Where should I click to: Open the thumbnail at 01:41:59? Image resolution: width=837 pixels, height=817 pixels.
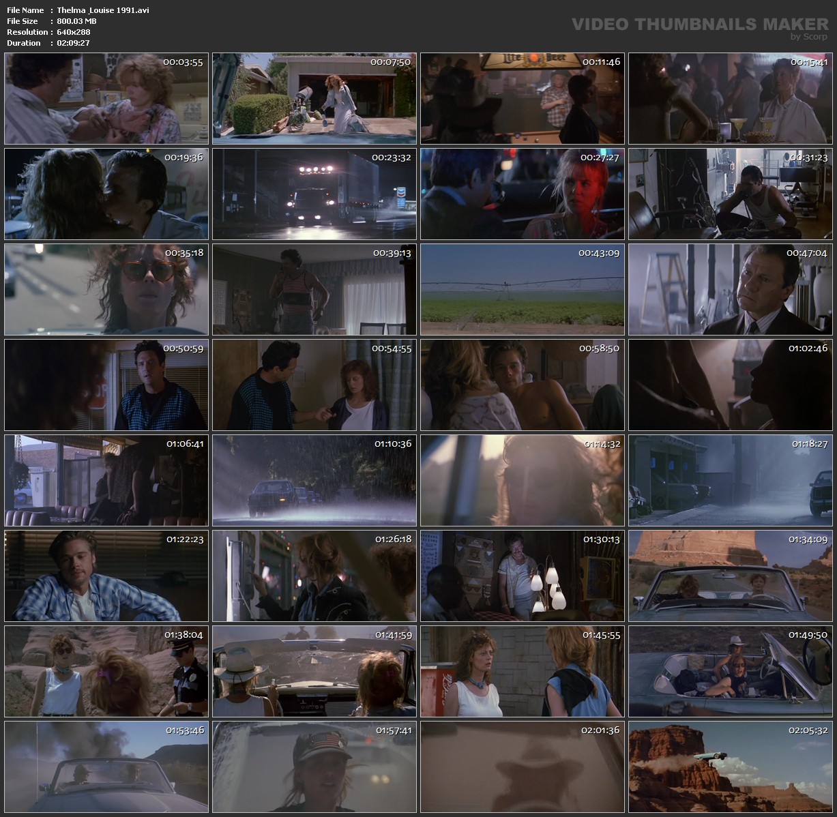(314, 671)
